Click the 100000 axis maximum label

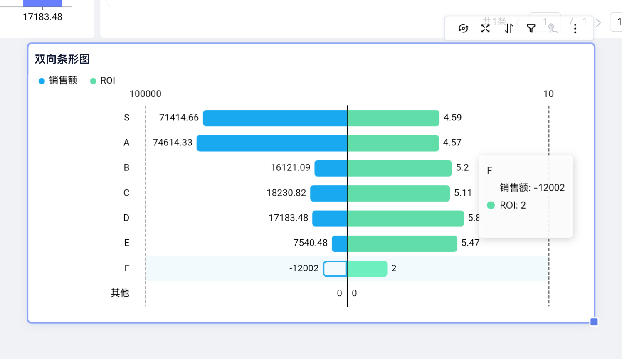[146, 94]
